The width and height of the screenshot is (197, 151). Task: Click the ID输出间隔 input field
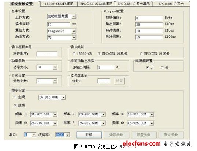click(x=106, y=67)
